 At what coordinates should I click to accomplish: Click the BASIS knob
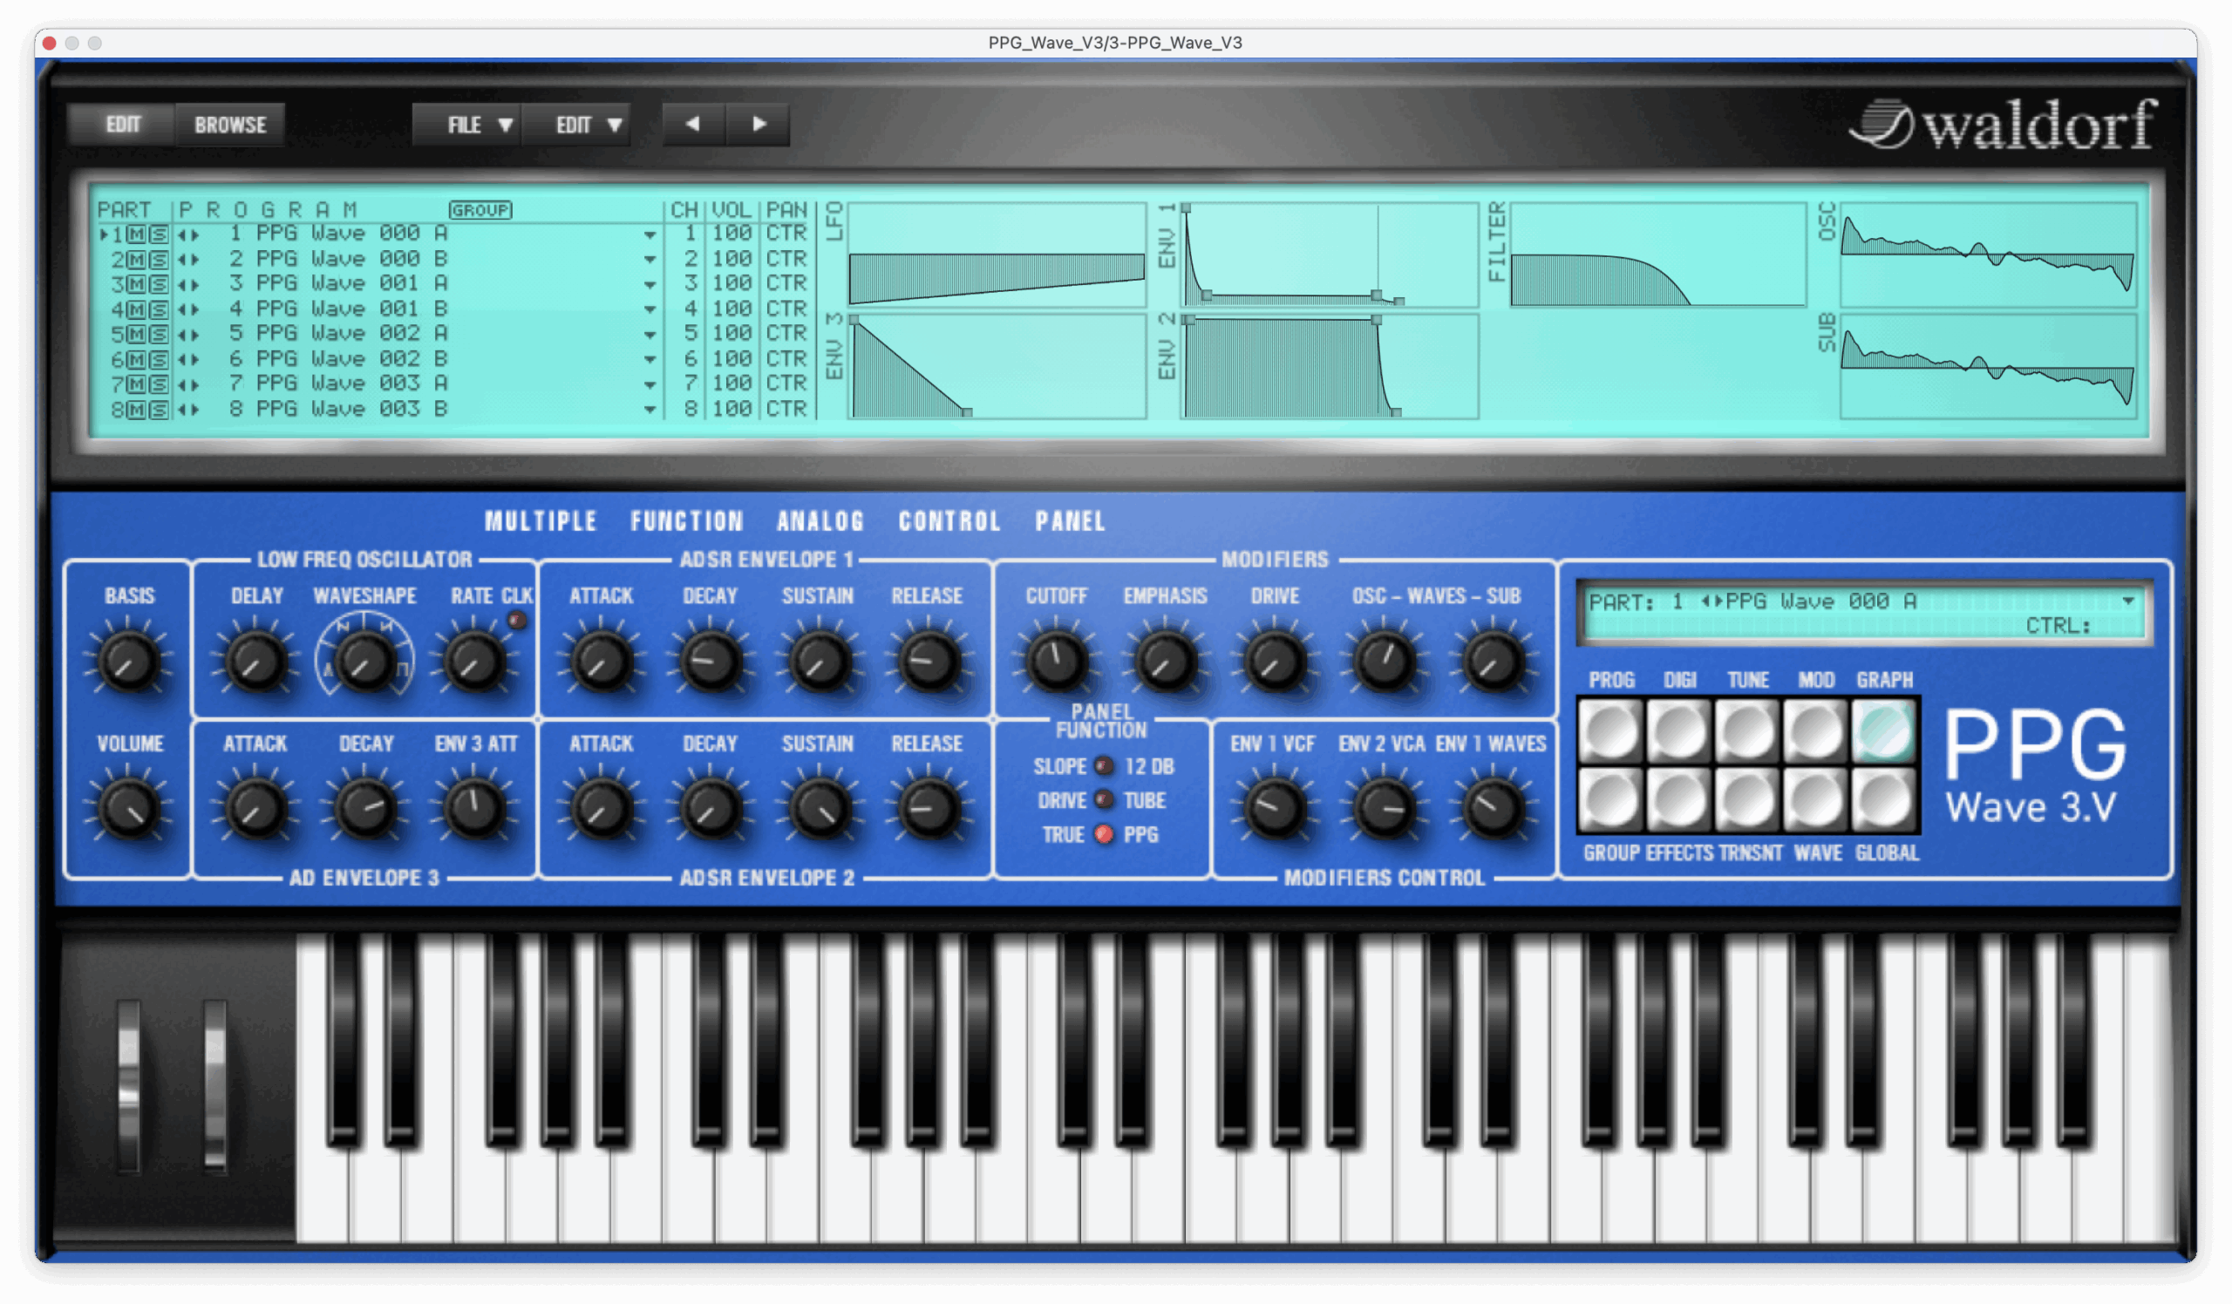[128, 662]
